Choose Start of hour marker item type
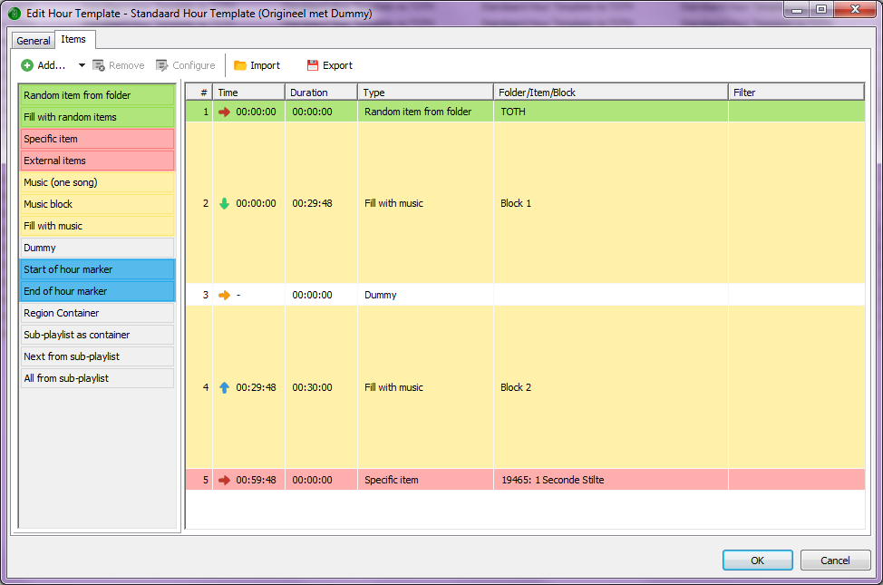 (x=97, y=269)
